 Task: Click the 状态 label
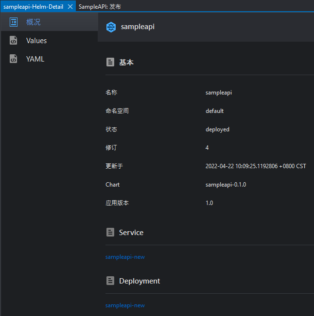tap(111, 129)
